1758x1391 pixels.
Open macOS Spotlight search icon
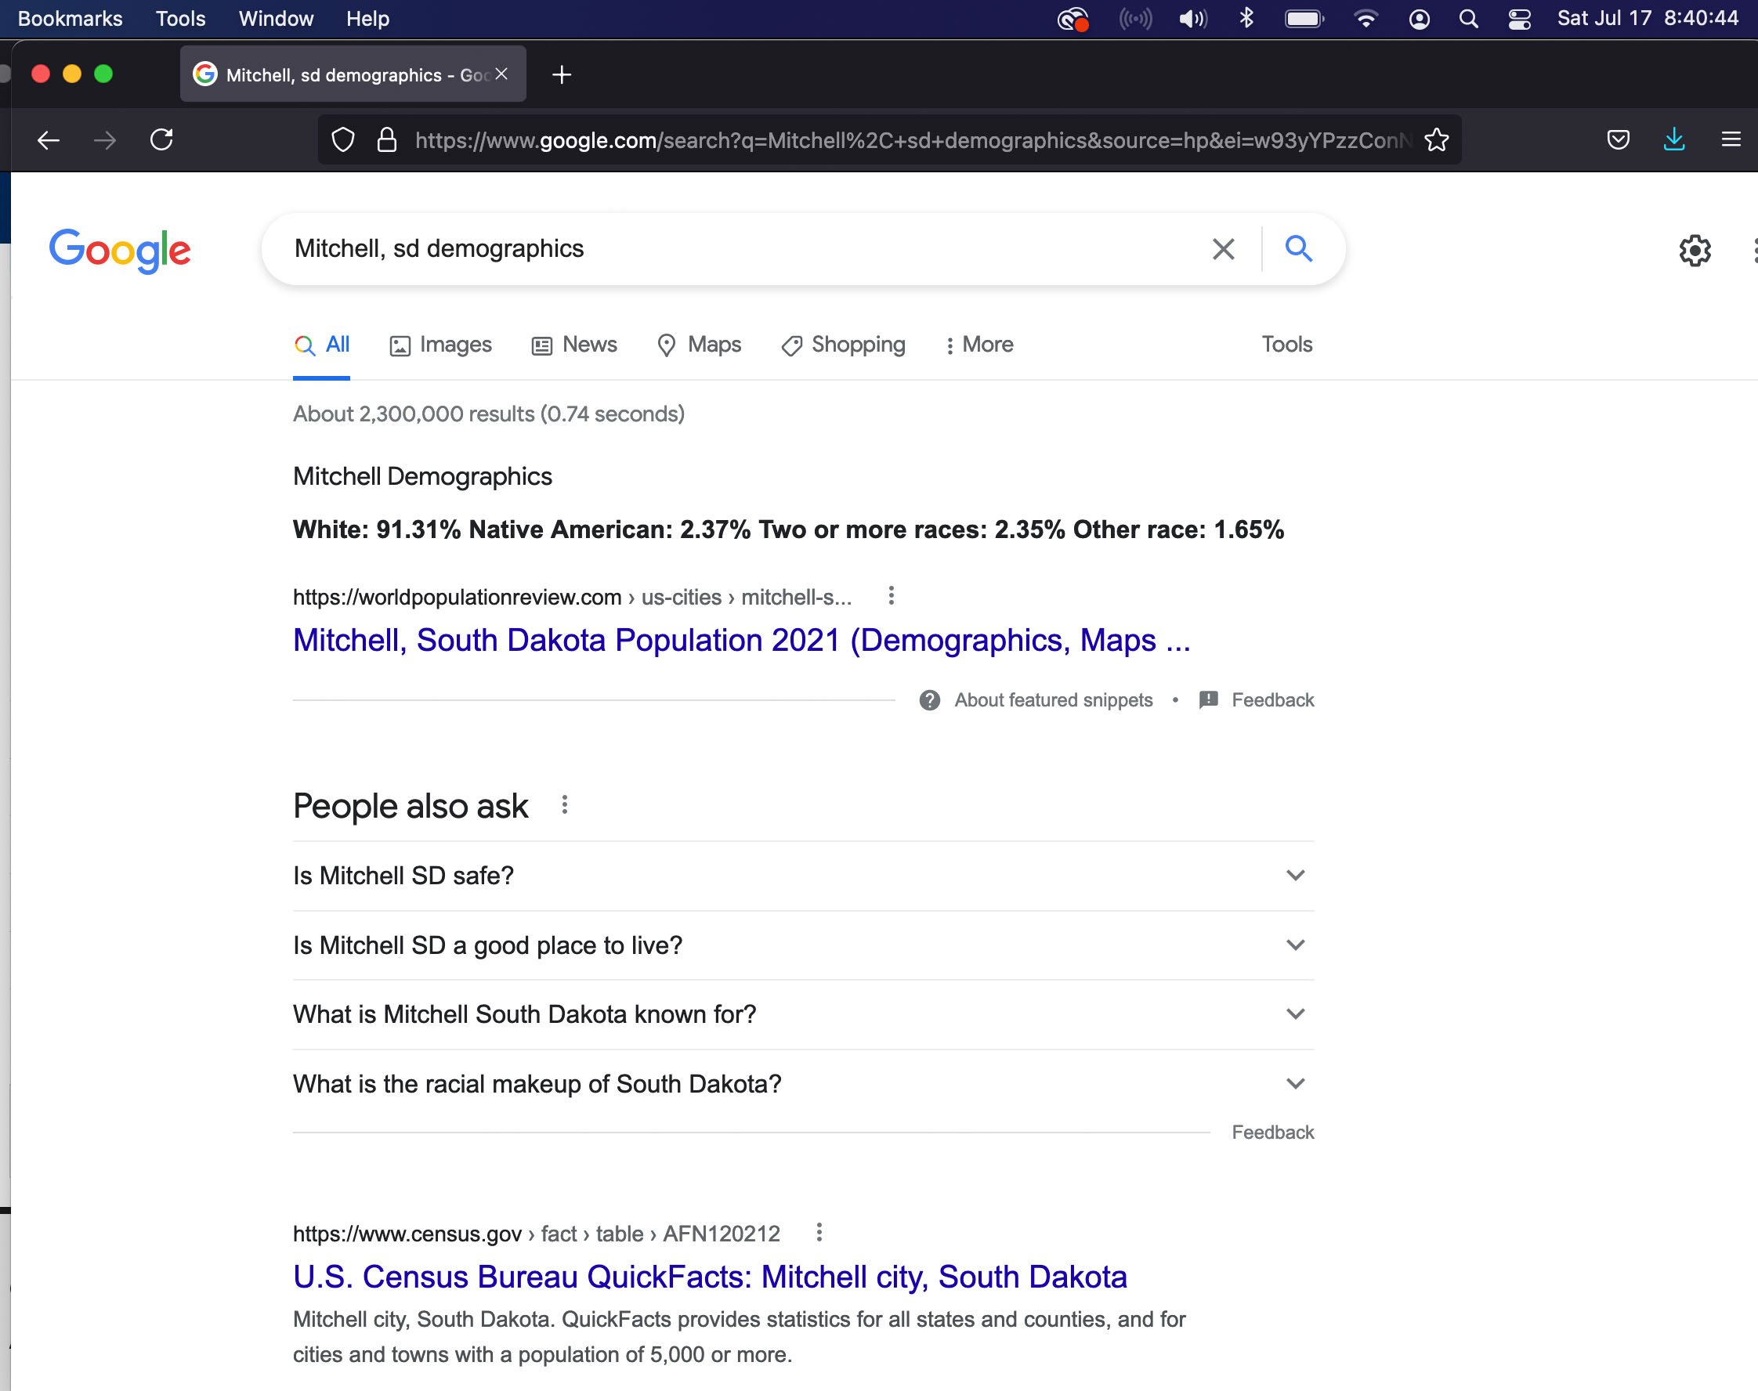(x=1469, y=19)
